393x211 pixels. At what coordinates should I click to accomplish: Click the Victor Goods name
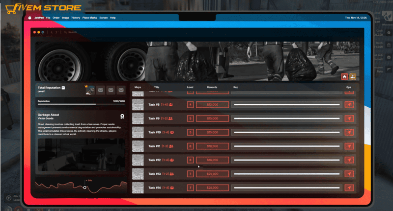(46, 118)
